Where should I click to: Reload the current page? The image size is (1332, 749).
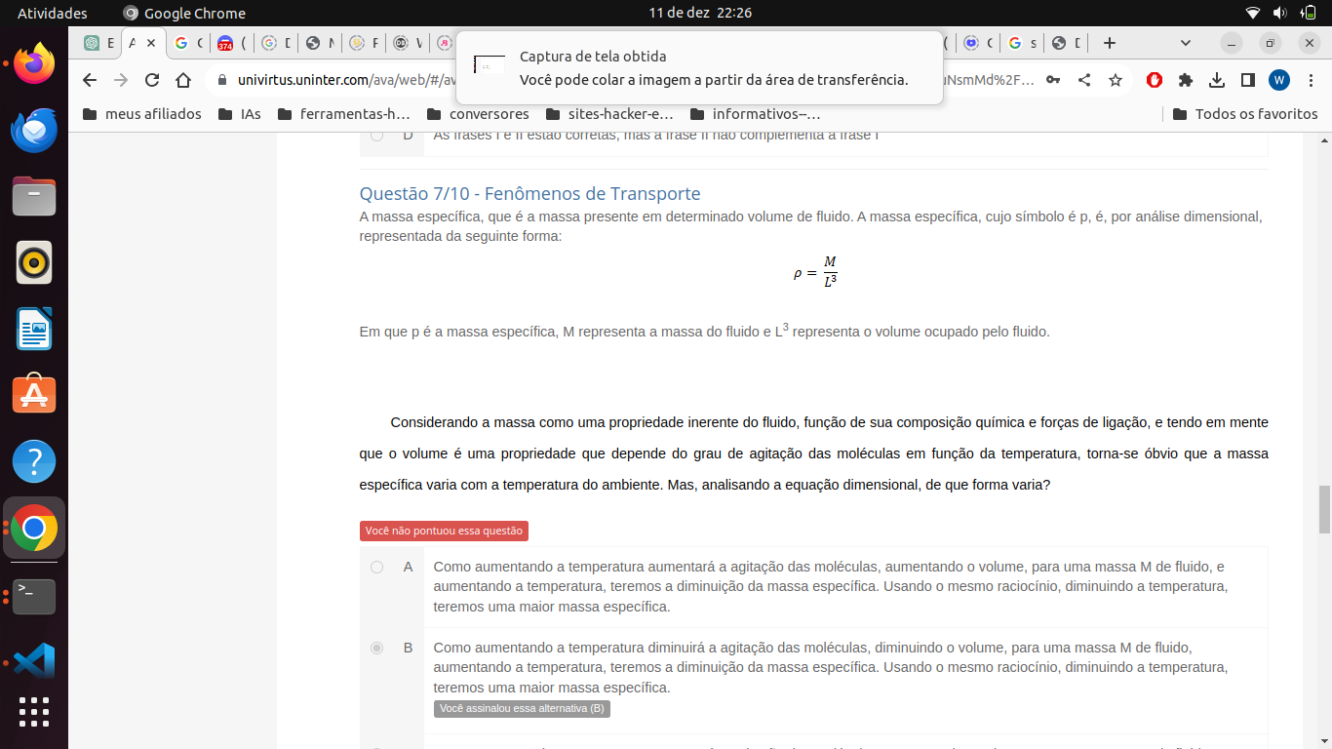152,80
